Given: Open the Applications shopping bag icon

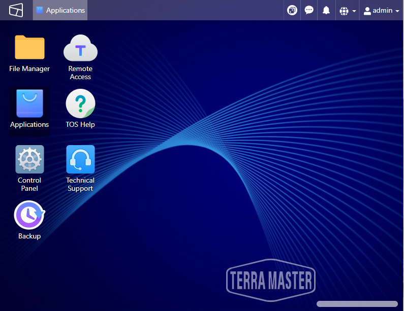Looking at the screenshot, I should tap(29, 103).
